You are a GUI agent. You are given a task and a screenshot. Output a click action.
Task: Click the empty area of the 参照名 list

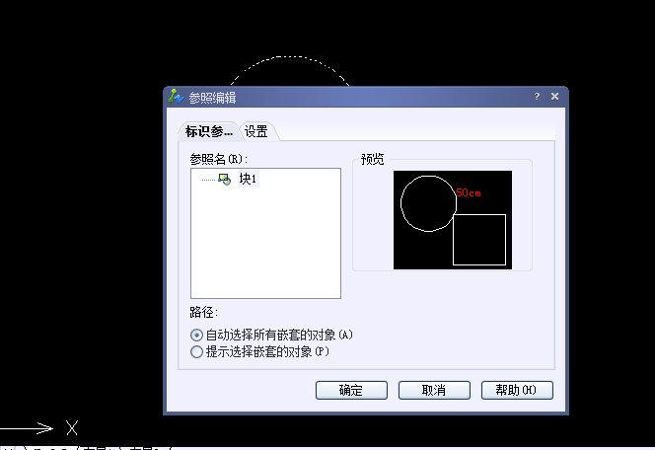pos(265,247)
